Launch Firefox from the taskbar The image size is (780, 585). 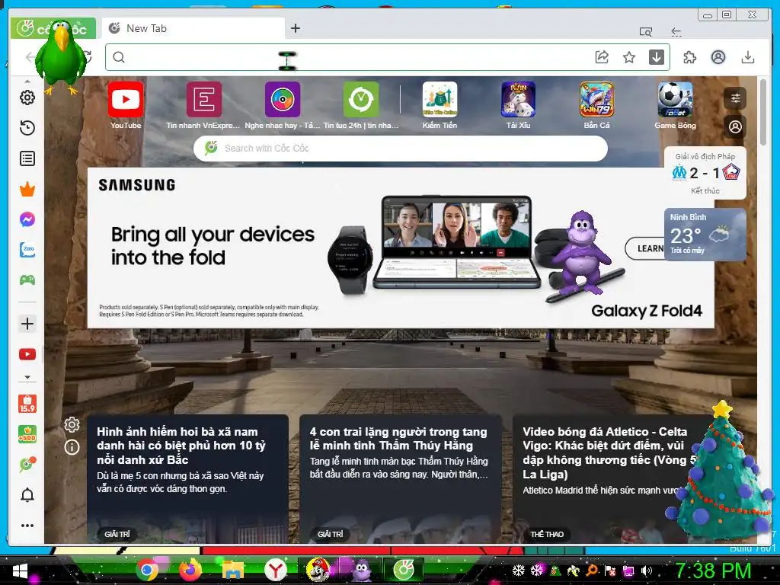pyautogui.click(x=190, y=570)
